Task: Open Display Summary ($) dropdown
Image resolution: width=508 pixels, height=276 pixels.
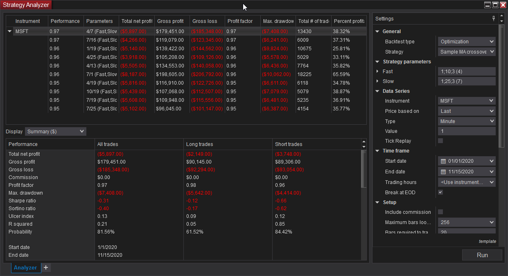Action: pos(56,132)
